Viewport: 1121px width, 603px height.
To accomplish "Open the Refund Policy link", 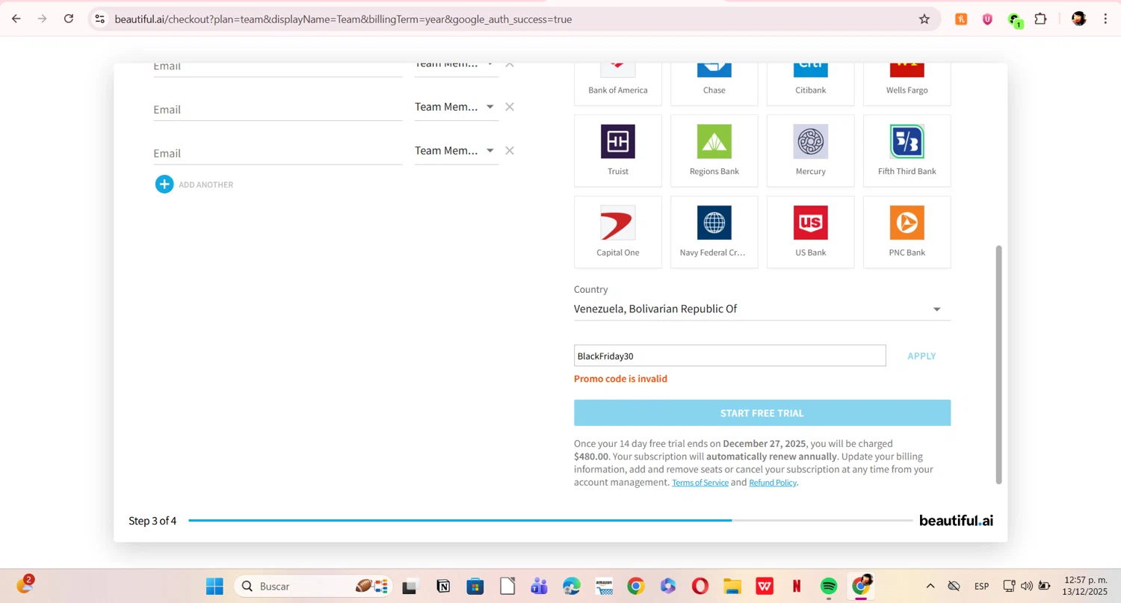I will click(773, 483).
